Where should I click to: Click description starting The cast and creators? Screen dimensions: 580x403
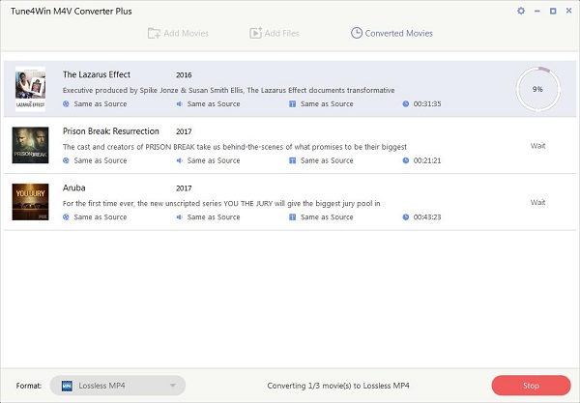tap(235, 147)
